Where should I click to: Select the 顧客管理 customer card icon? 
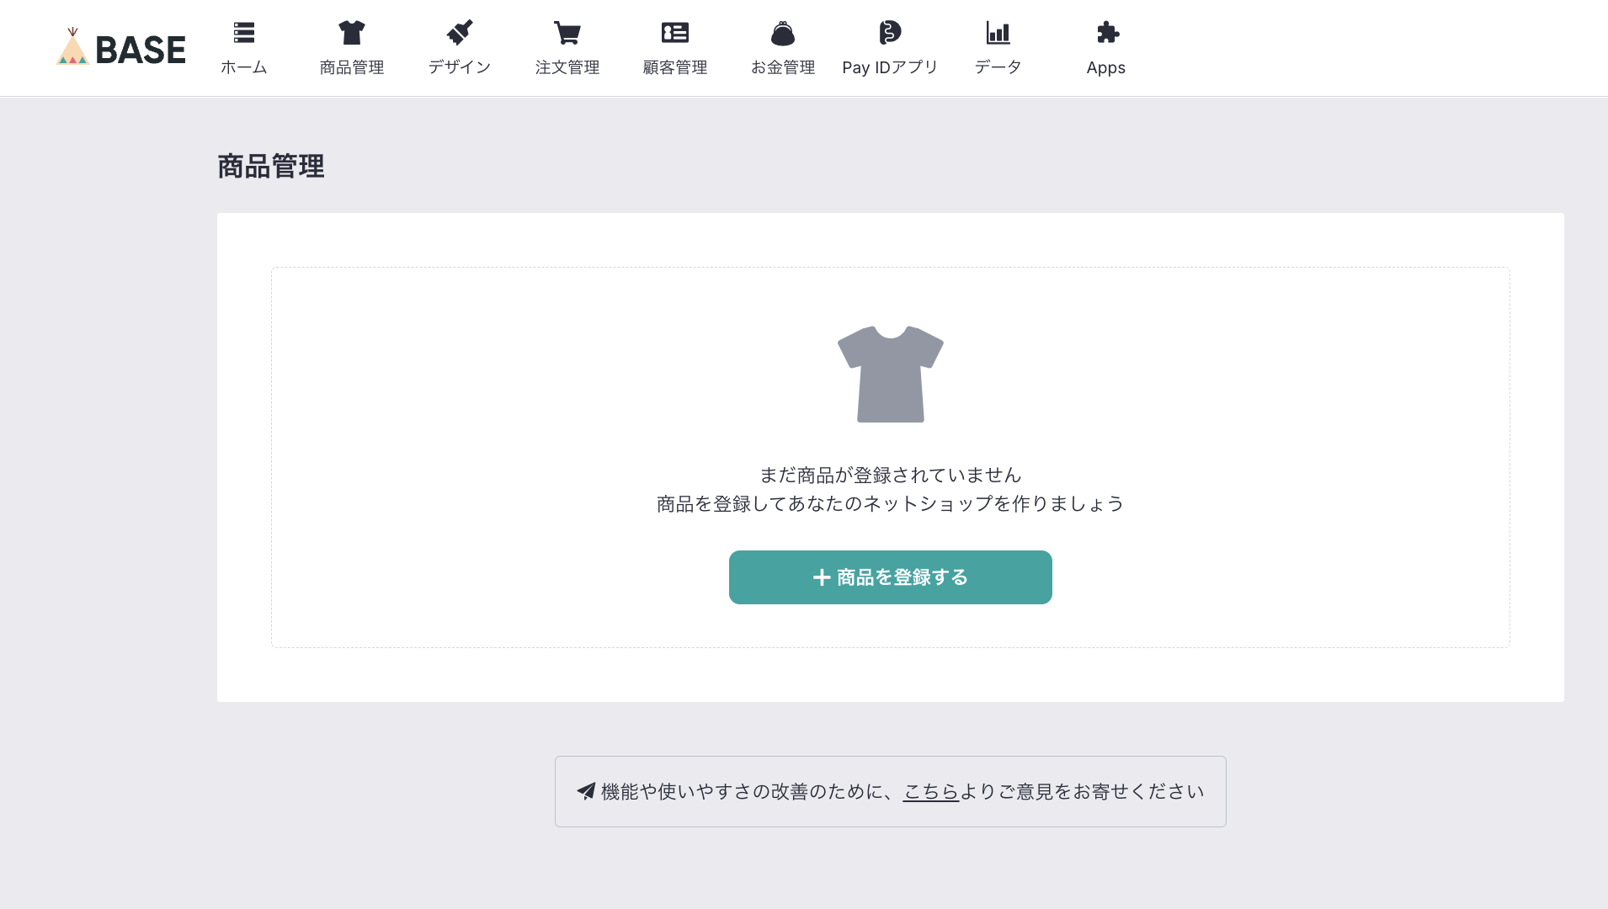[x=674, y=32]
